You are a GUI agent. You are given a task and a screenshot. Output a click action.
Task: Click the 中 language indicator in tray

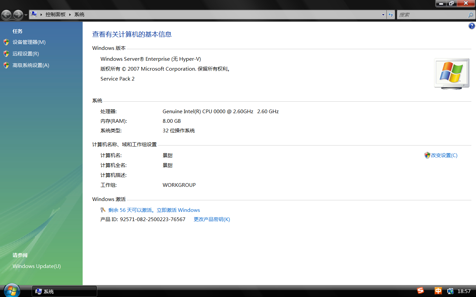coord(438,291)
